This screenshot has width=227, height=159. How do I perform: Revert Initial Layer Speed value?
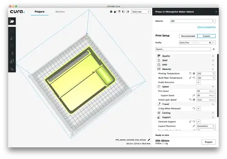point(190,100)
